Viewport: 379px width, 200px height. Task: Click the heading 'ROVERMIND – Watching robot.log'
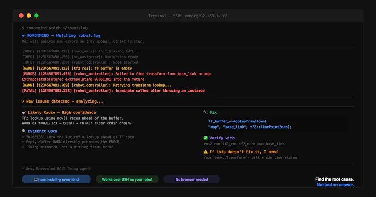[63, 36]
